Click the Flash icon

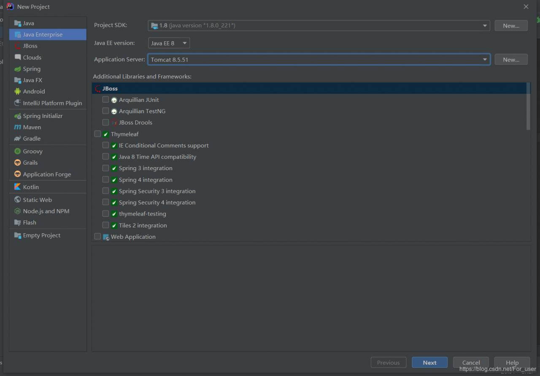point(17,222)
